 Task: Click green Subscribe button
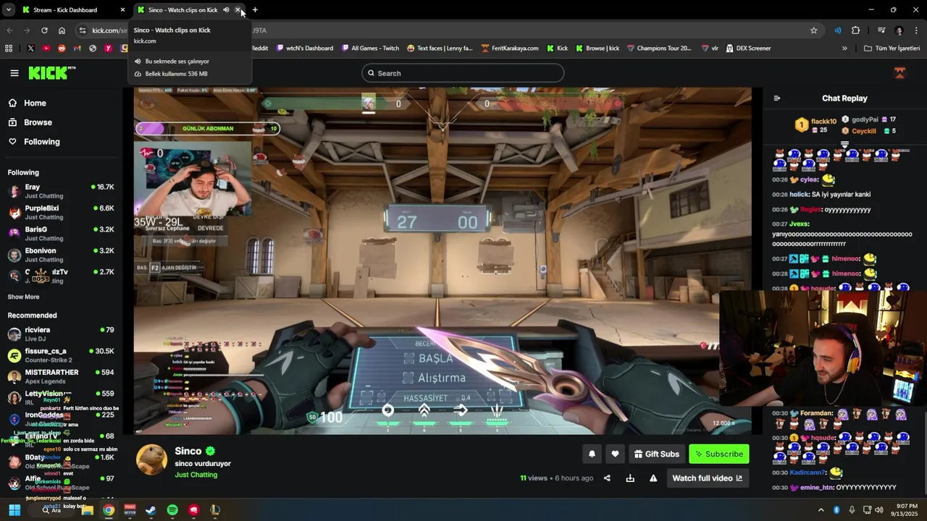(719, 454)
